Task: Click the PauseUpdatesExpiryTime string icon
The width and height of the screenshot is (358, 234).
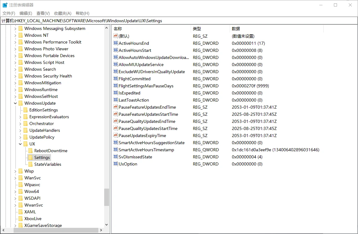Action: [116, 136]
